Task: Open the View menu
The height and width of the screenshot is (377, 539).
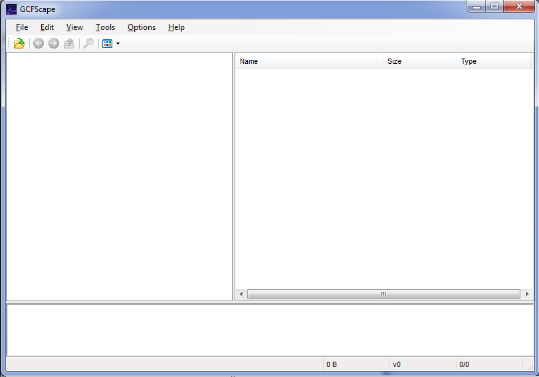Action: 74,27
